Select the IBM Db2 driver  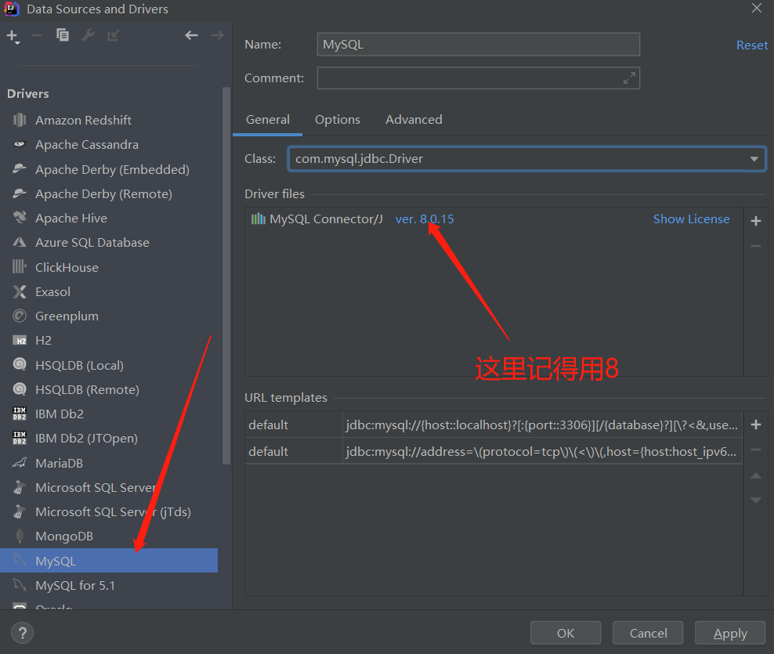(x=109, y=414)
